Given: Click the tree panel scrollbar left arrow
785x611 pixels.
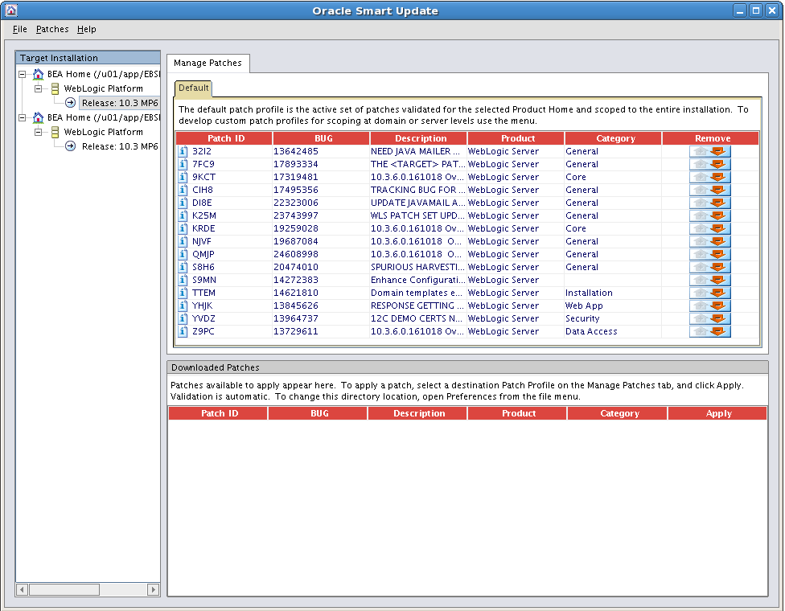Looking at the screenshot, I should (22, 589).
